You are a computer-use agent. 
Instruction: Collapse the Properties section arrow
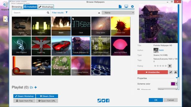pyautogui.click(x=177, y=78)
